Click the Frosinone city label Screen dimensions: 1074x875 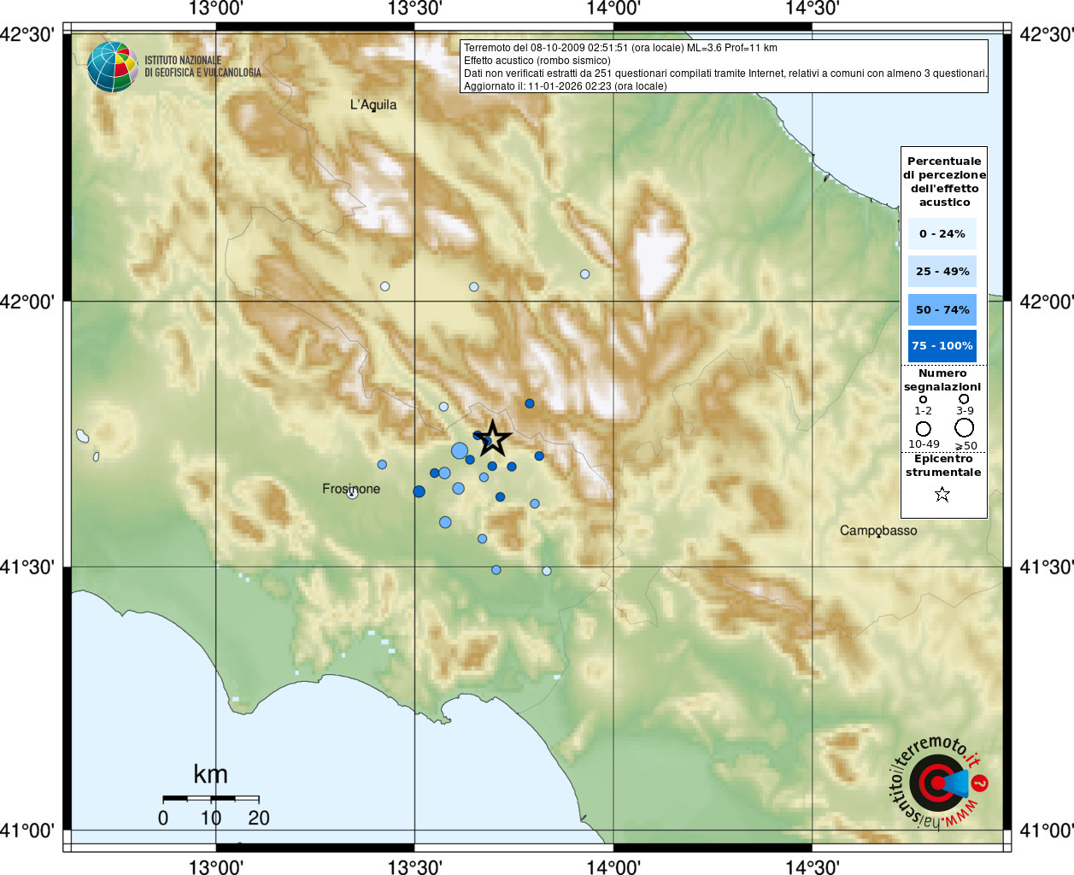(x=351, y=489)
